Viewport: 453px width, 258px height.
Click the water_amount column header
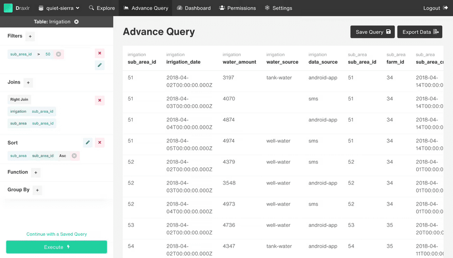239,62
